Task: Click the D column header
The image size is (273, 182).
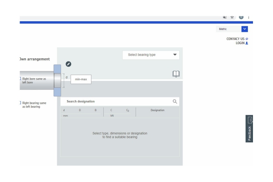Action: 80,110
